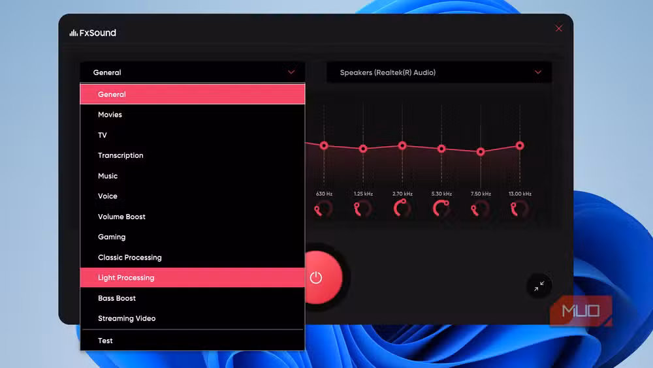Choose the Voice preset

coord(193,196)
